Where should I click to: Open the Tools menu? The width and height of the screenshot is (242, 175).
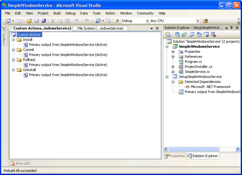pyautogui.click(x=97, y=13)
